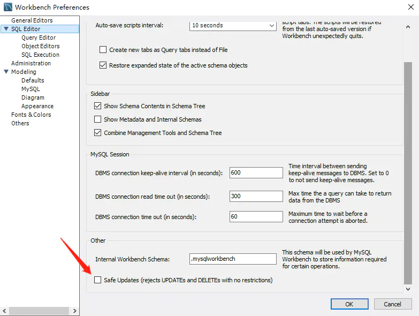Open Modeling Diagram page

coord(33,97)
